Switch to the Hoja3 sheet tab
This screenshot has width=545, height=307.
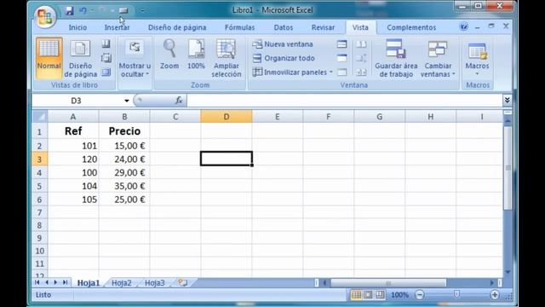[155, 283]
